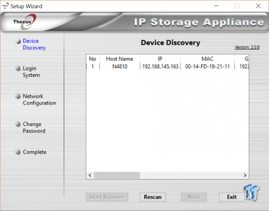This screenshot has width=269, height=211.
Task: Go to Network Configuration sidebar step
Action: pyautogui.click(x=39, y=99)
